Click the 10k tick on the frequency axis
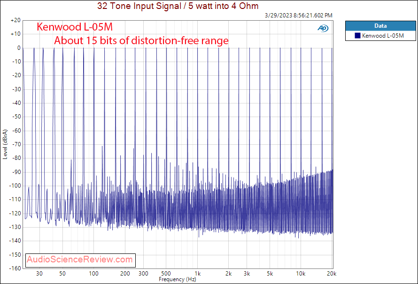 [x=301, y=274]
